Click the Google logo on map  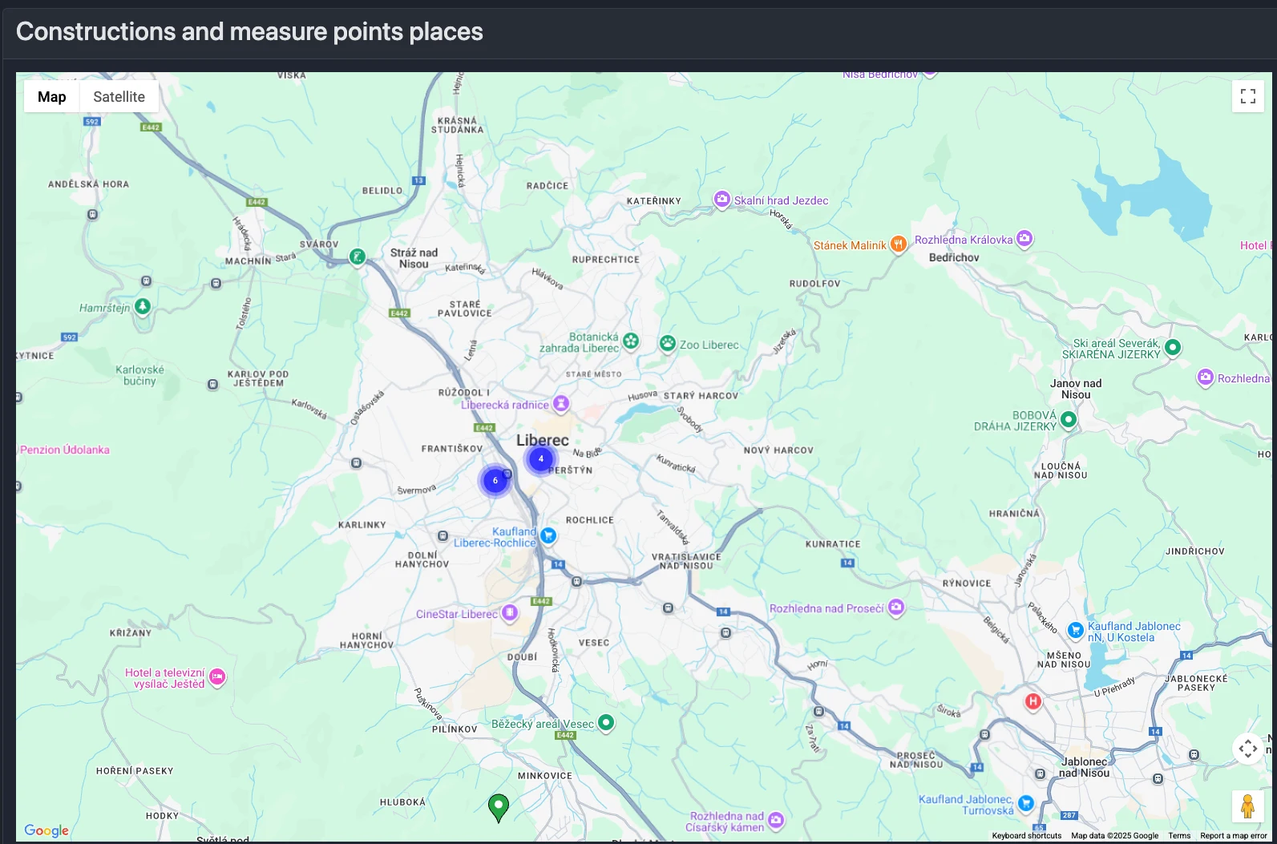click(x=46, y=830)
